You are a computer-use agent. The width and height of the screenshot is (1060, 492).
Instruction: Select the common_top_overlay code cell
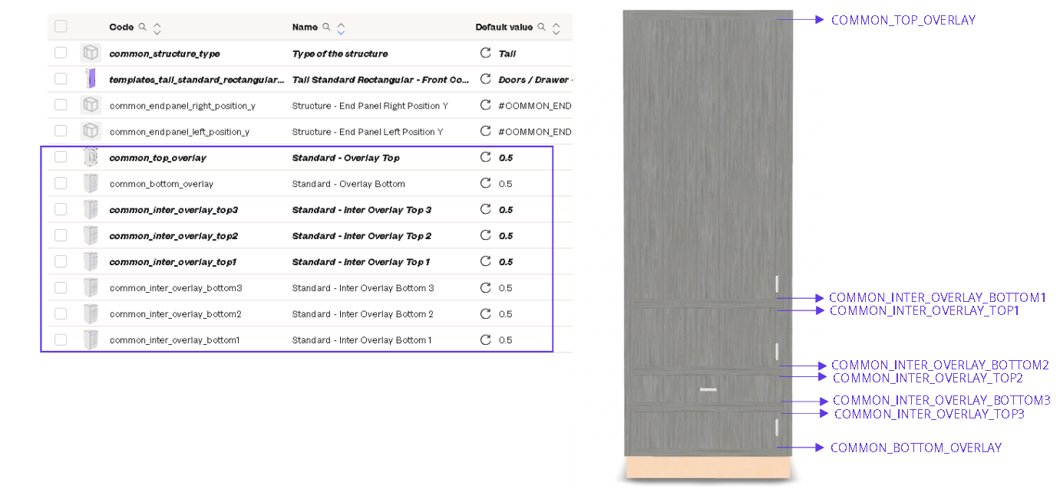[157, 158]
